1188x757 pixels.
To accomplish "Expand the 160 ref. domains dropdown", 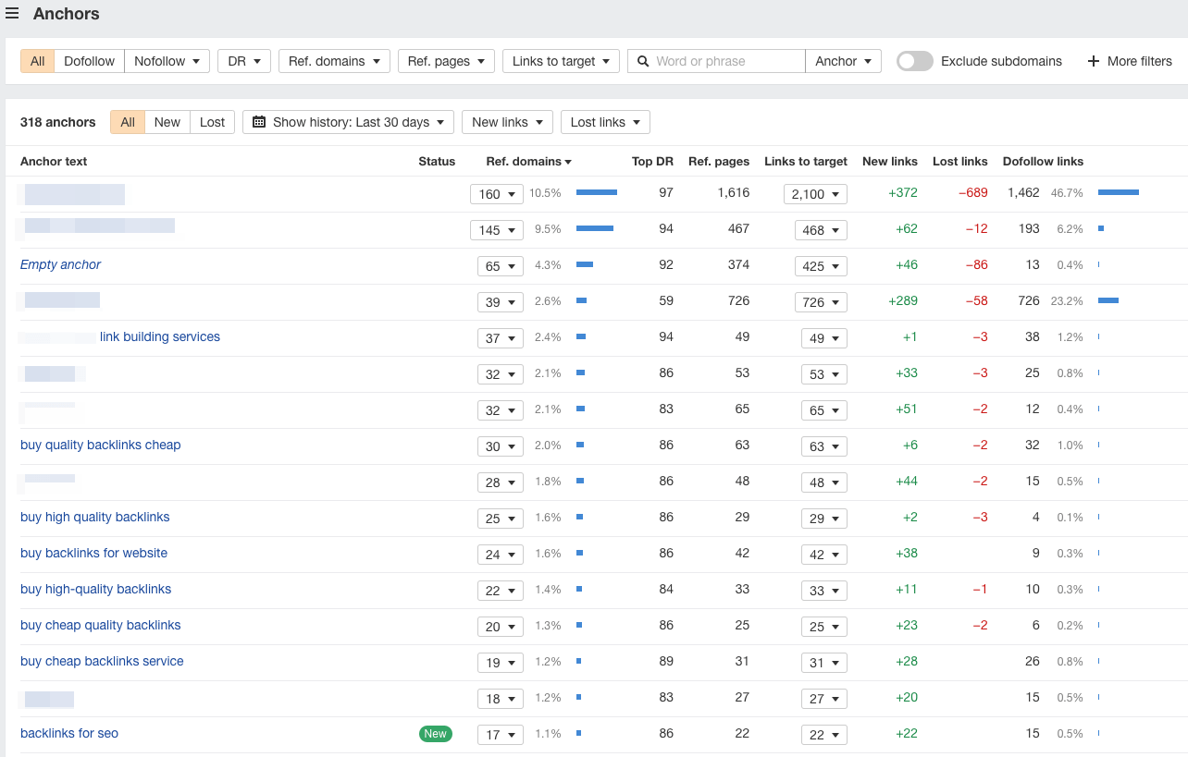I will [497, 194].
